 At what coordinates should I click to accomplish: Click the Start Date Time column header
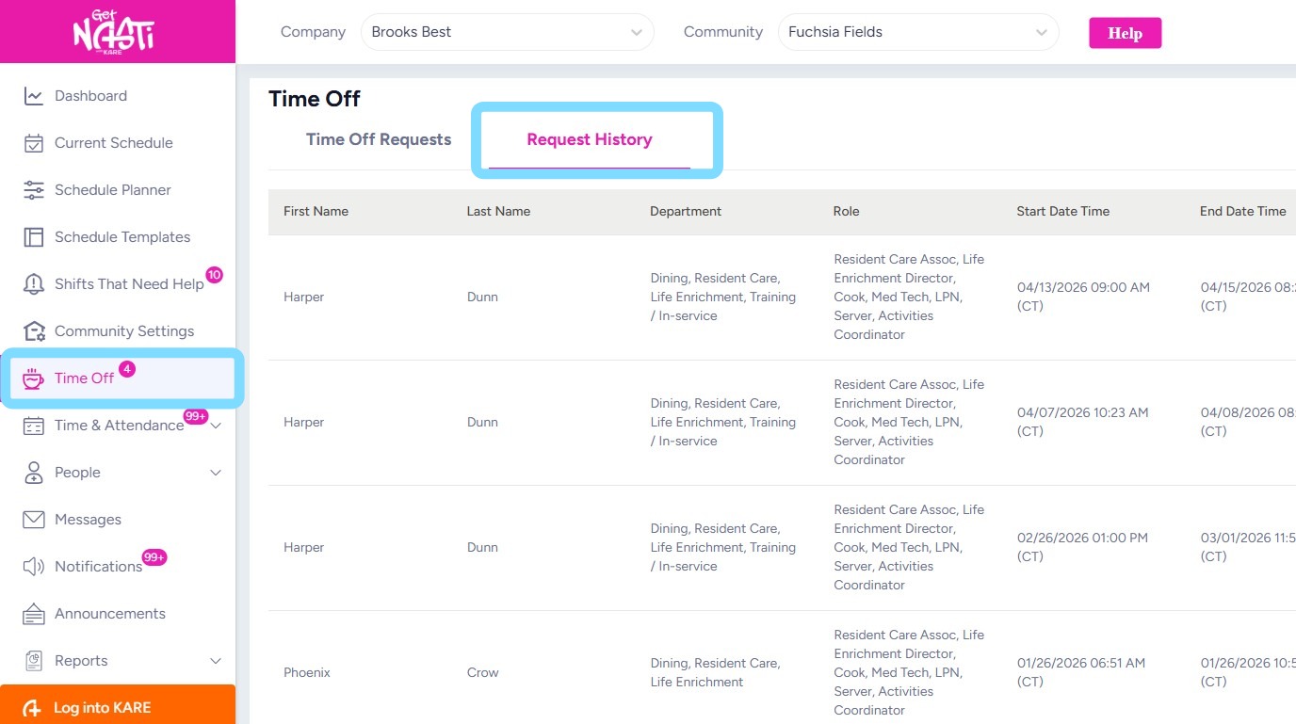coord(1062,212)
